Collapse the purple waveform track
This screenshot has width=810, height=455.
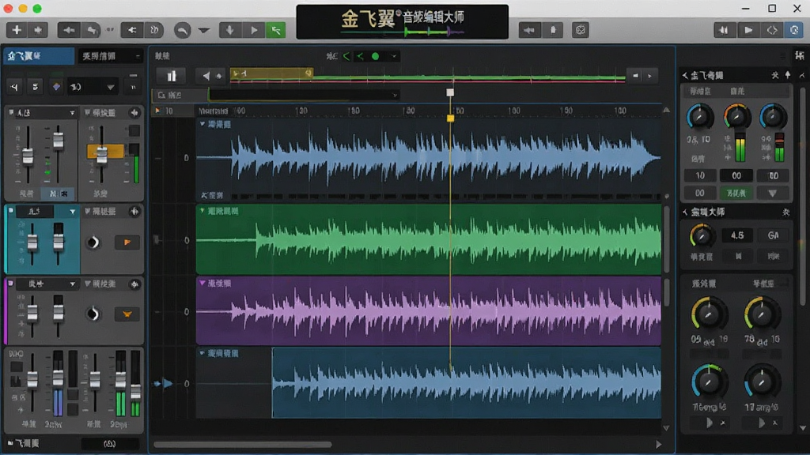click(202, 283)
